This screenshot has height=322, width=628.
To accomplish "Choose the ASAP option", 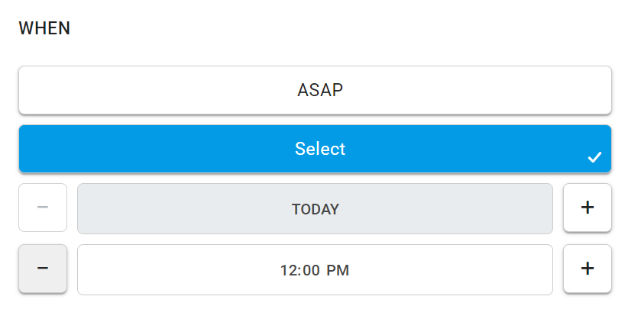I will pyautogui.click(x=315, y=90).
